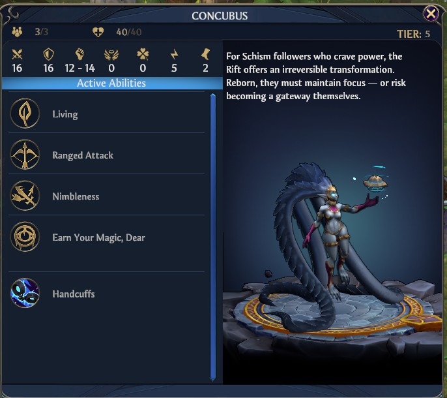
Task: Click the Living ability leaf icon
Action: (25, 114)
